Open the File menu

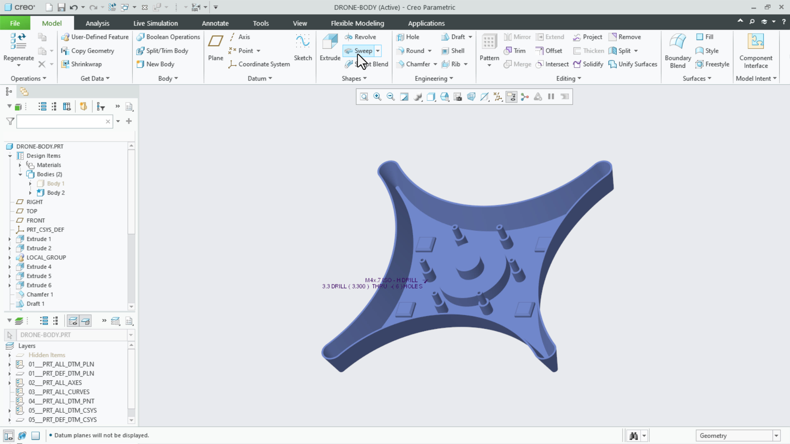(x=15, y=23)
